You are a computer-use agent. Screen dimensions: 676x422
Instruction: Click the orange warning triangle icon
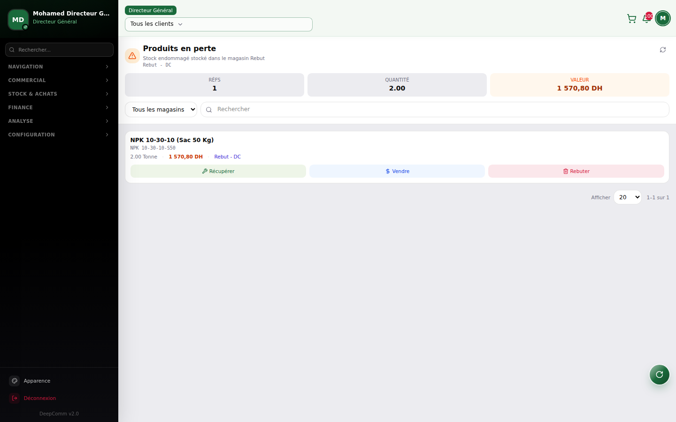[x=132, y=56]
